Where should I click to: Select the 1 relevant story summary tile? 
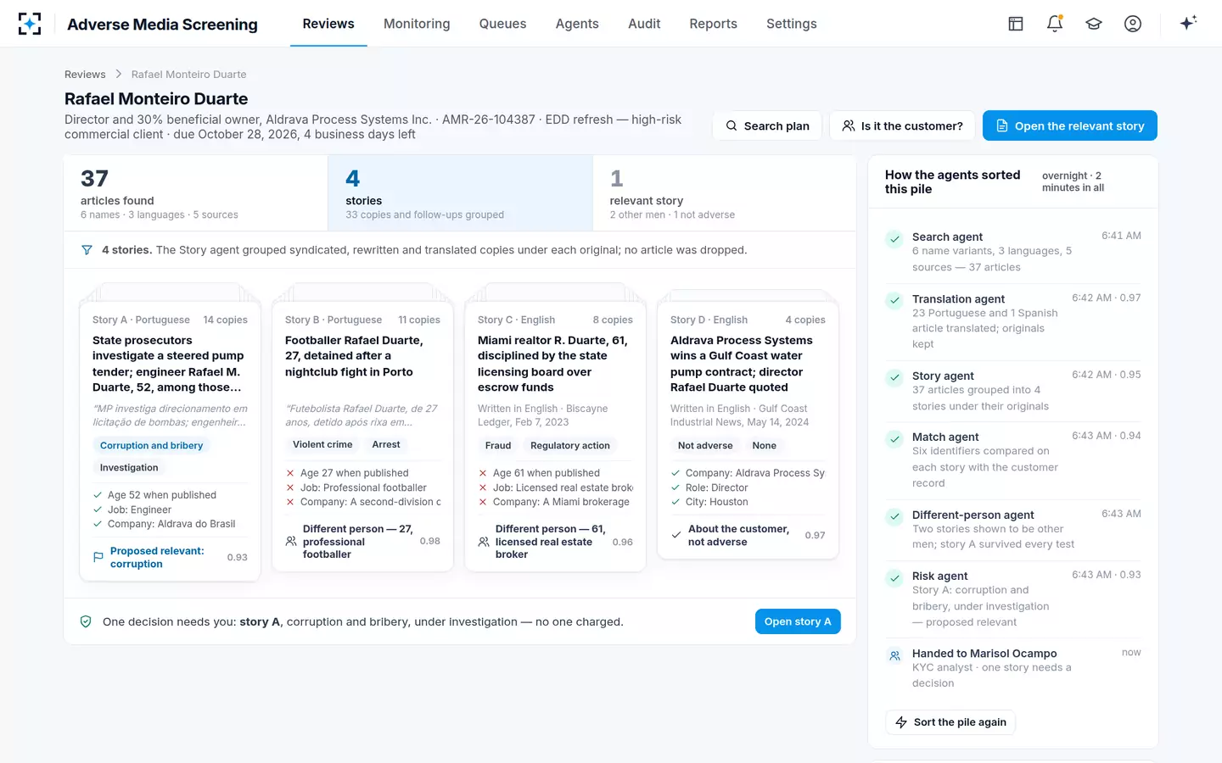pos(724,193)
